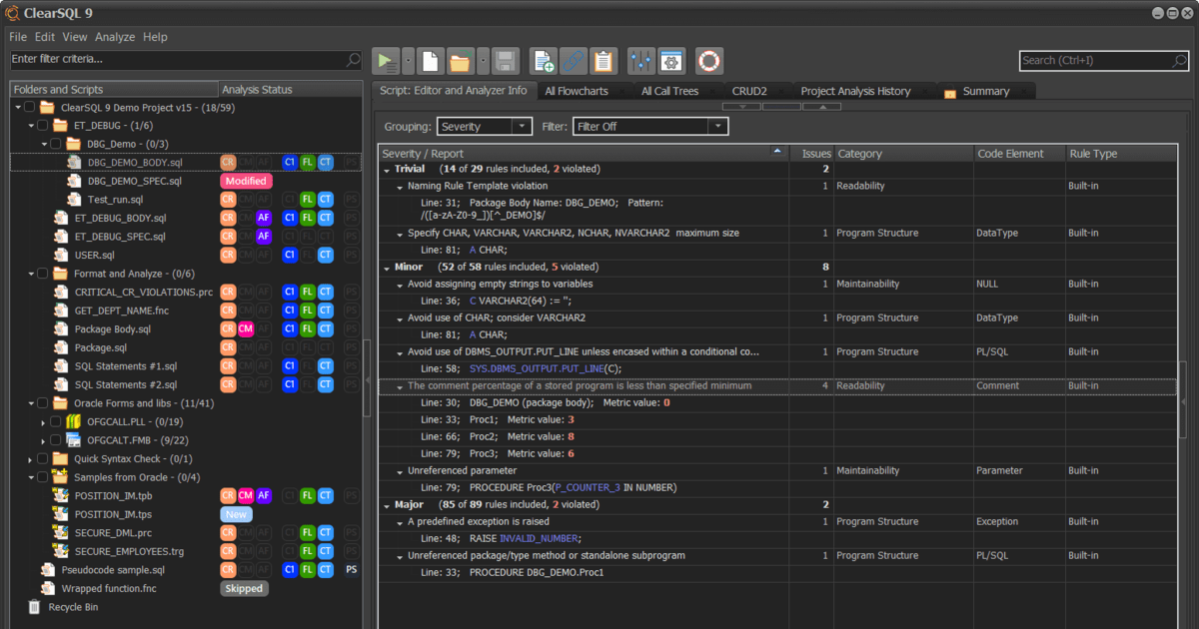Viewport: 1199px width, 629px height.
Task: Click the Save floppy disk icon
Action: [x=505, y=60]
